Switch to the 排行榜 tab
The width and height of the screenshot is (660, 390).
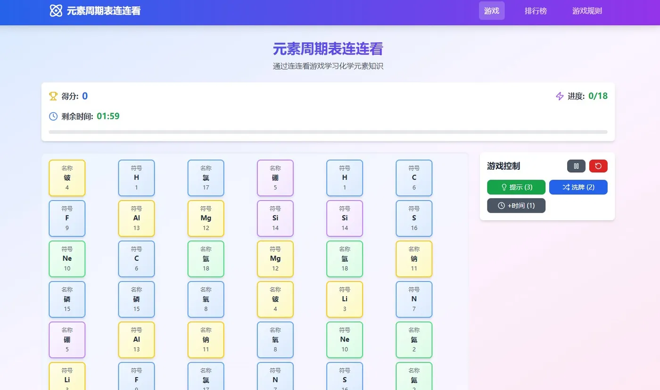(x=536, y=11)
